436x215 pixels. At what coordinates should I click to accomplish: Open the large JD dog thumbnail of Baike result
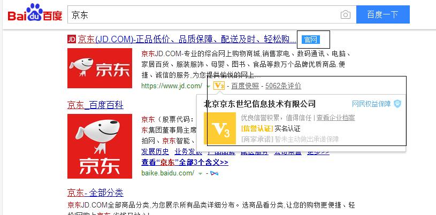(100, 146)
